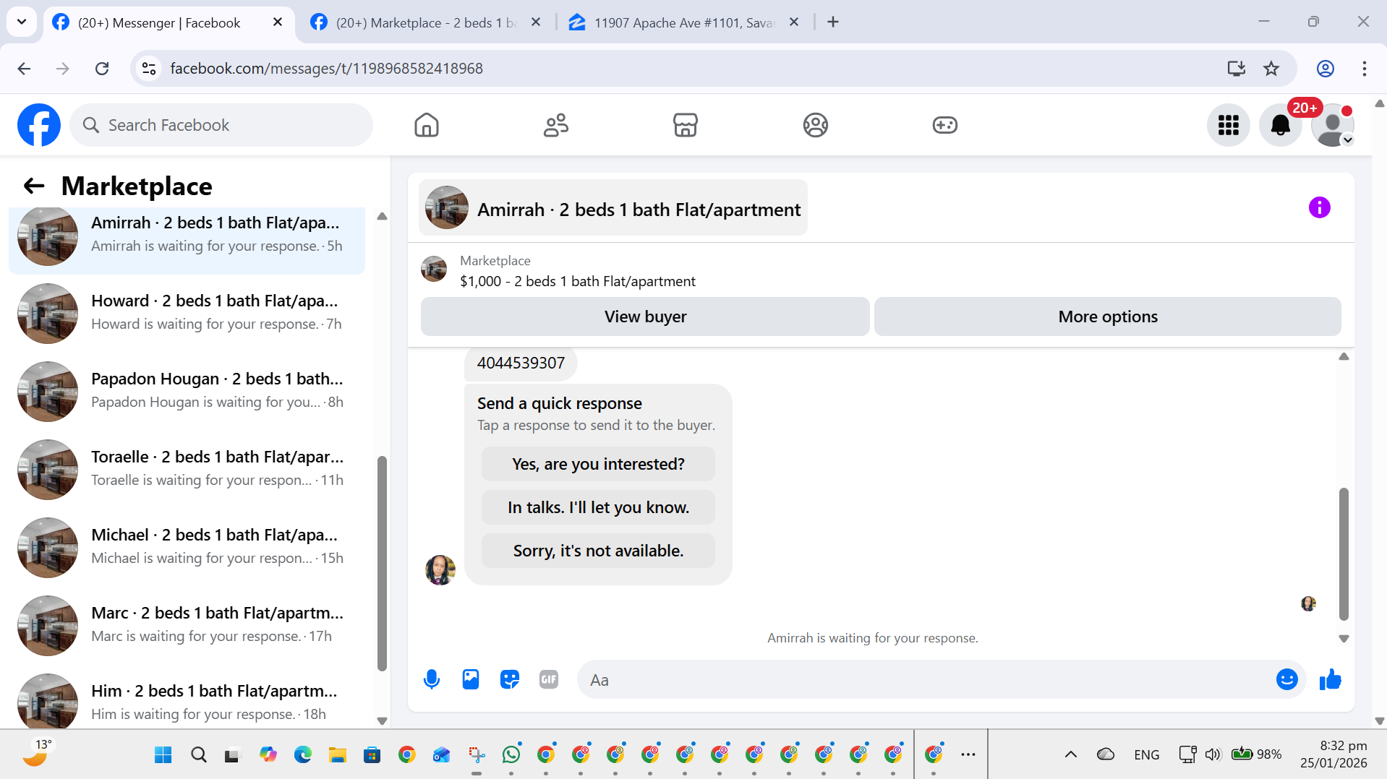Open the taskbar overflow three-dots
The image size is (1387, 779).
968,755
